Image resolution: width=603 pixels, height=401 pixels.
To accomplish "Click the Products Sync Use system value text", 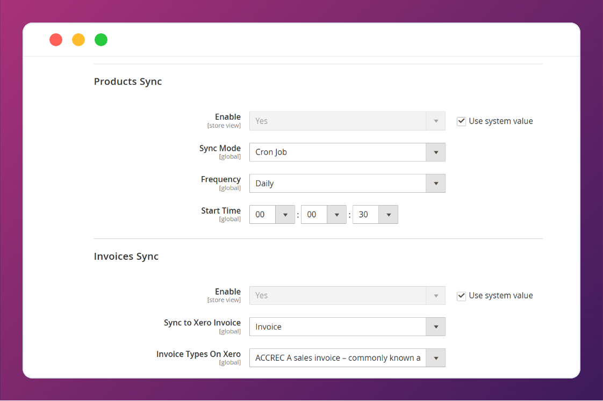I will 501,121.
